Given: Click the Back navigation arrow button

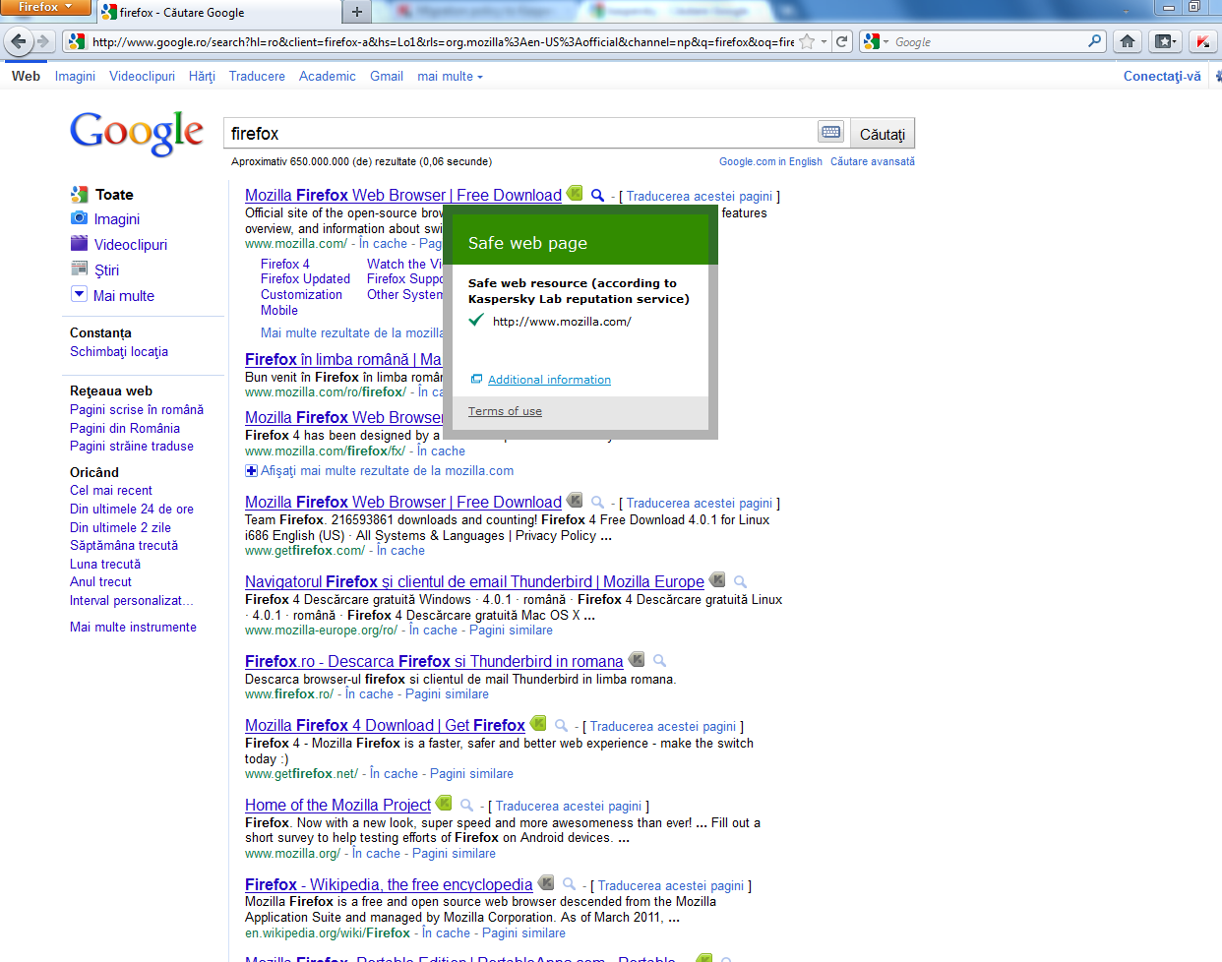Looking at the screenshot, I should [17, 41].
